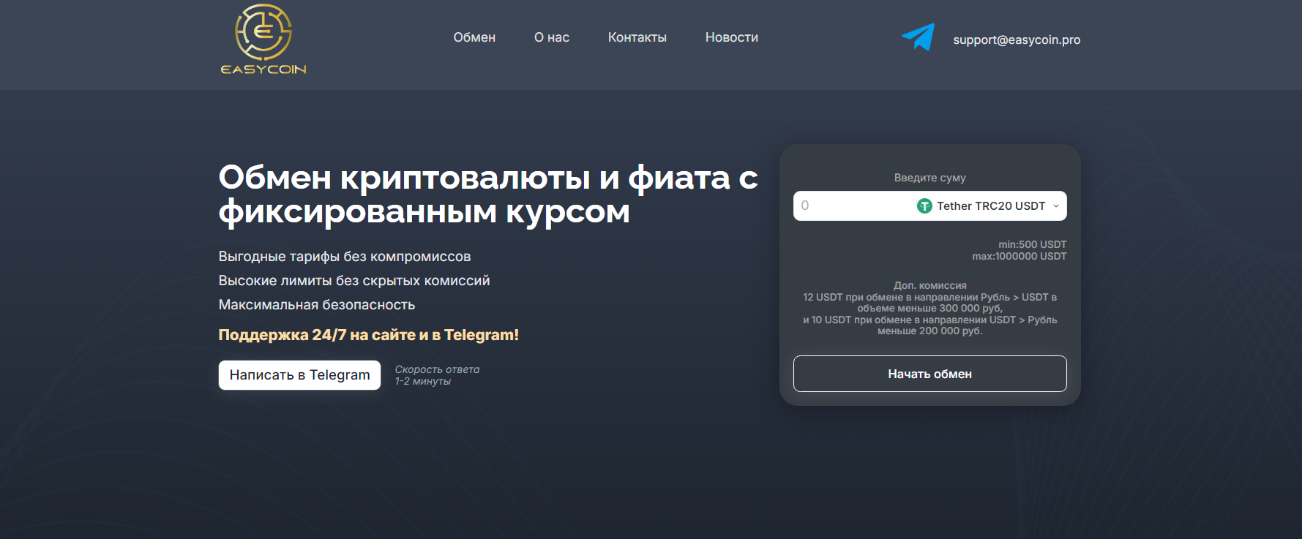Click the Доп. комиссия heading
This screenshot has width=1302, height=539.
tap(929, 285)
